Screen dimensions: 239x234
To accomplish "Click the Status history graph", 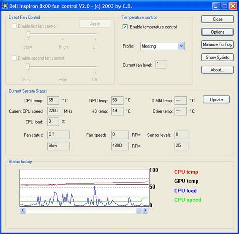I will pos(84,188).
